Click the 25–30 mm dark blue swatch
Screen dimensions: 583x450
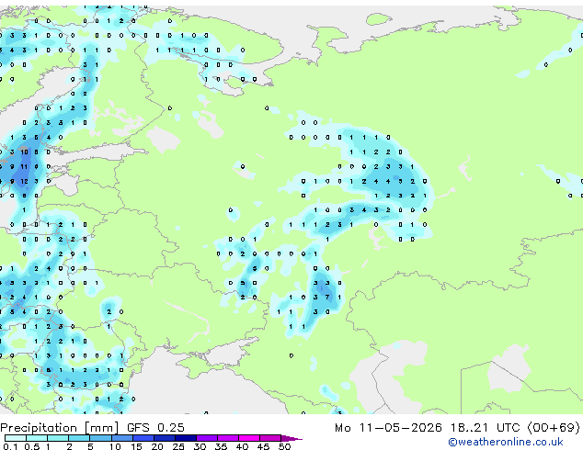(x=186, y=438)
